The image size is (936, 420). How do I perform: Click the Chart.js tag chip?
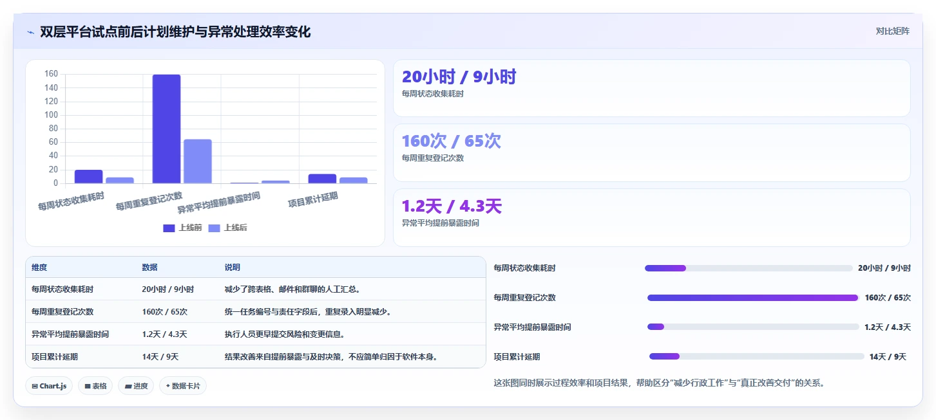click(x=49, y=386)
